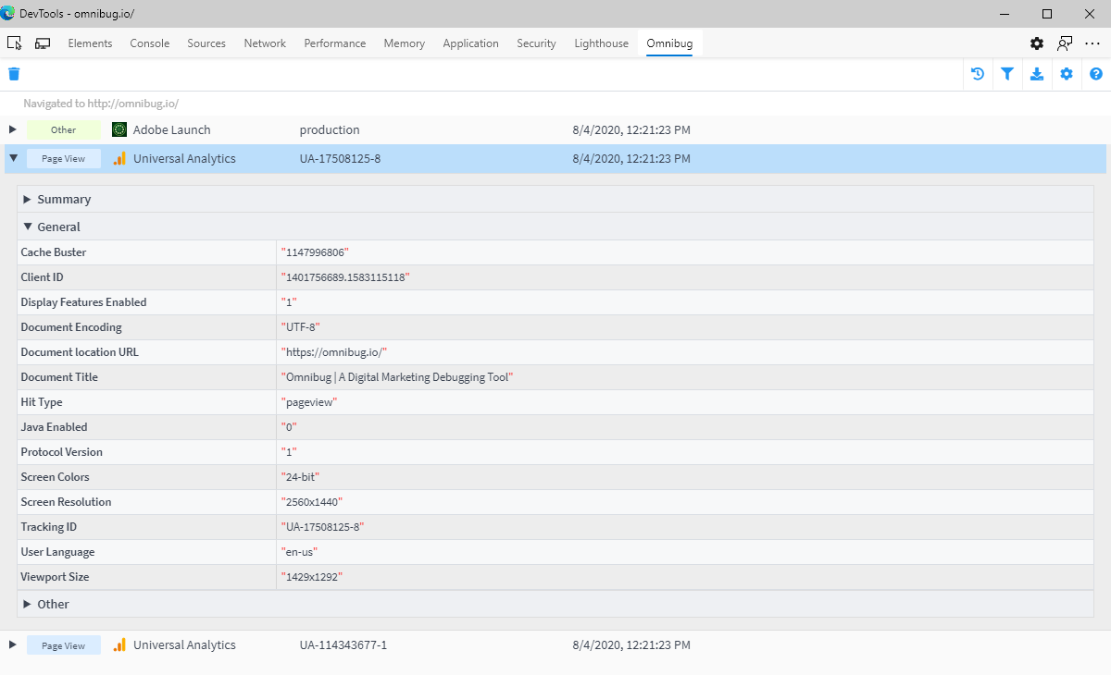Export requests with the download icon
1111x675 pixels.
tap(1037, 74)
